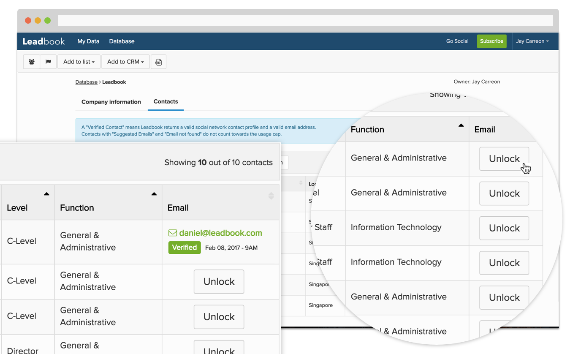The width and height of the screenshot is (570, 354).
Task: Click the Leadbook logo in navbar
Action: 44,41
